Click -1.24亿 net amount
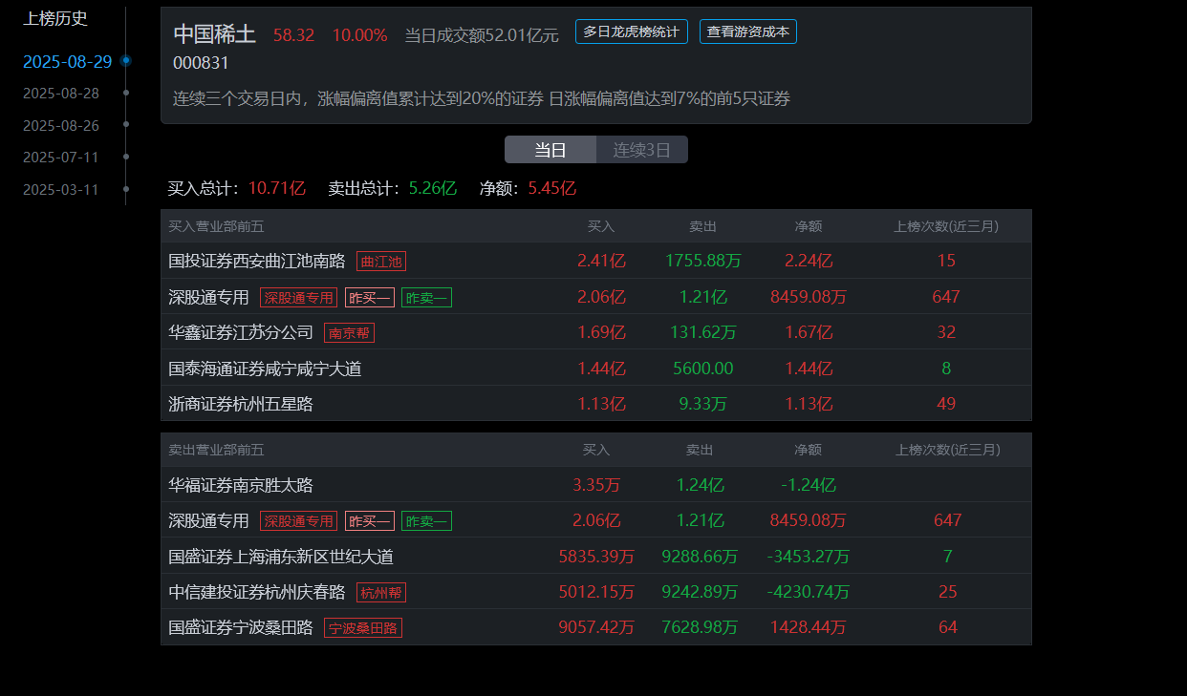The image size is (1187, 696). coord(809,485)
